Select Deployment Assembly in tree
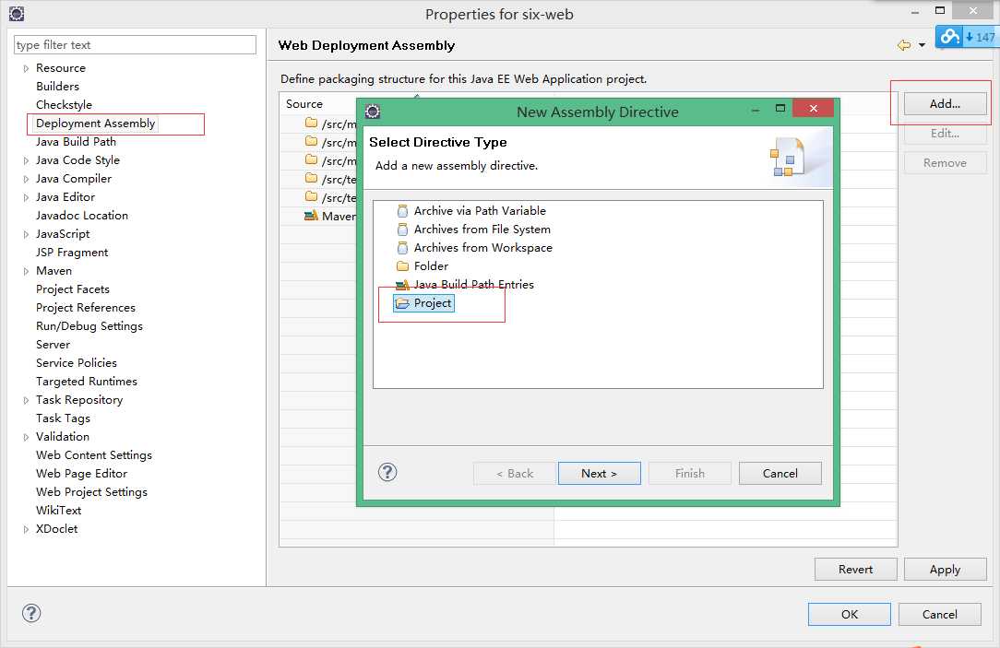Image resolution: width=1000 pixels, height=648 pixels. click(x=95, y=123)
